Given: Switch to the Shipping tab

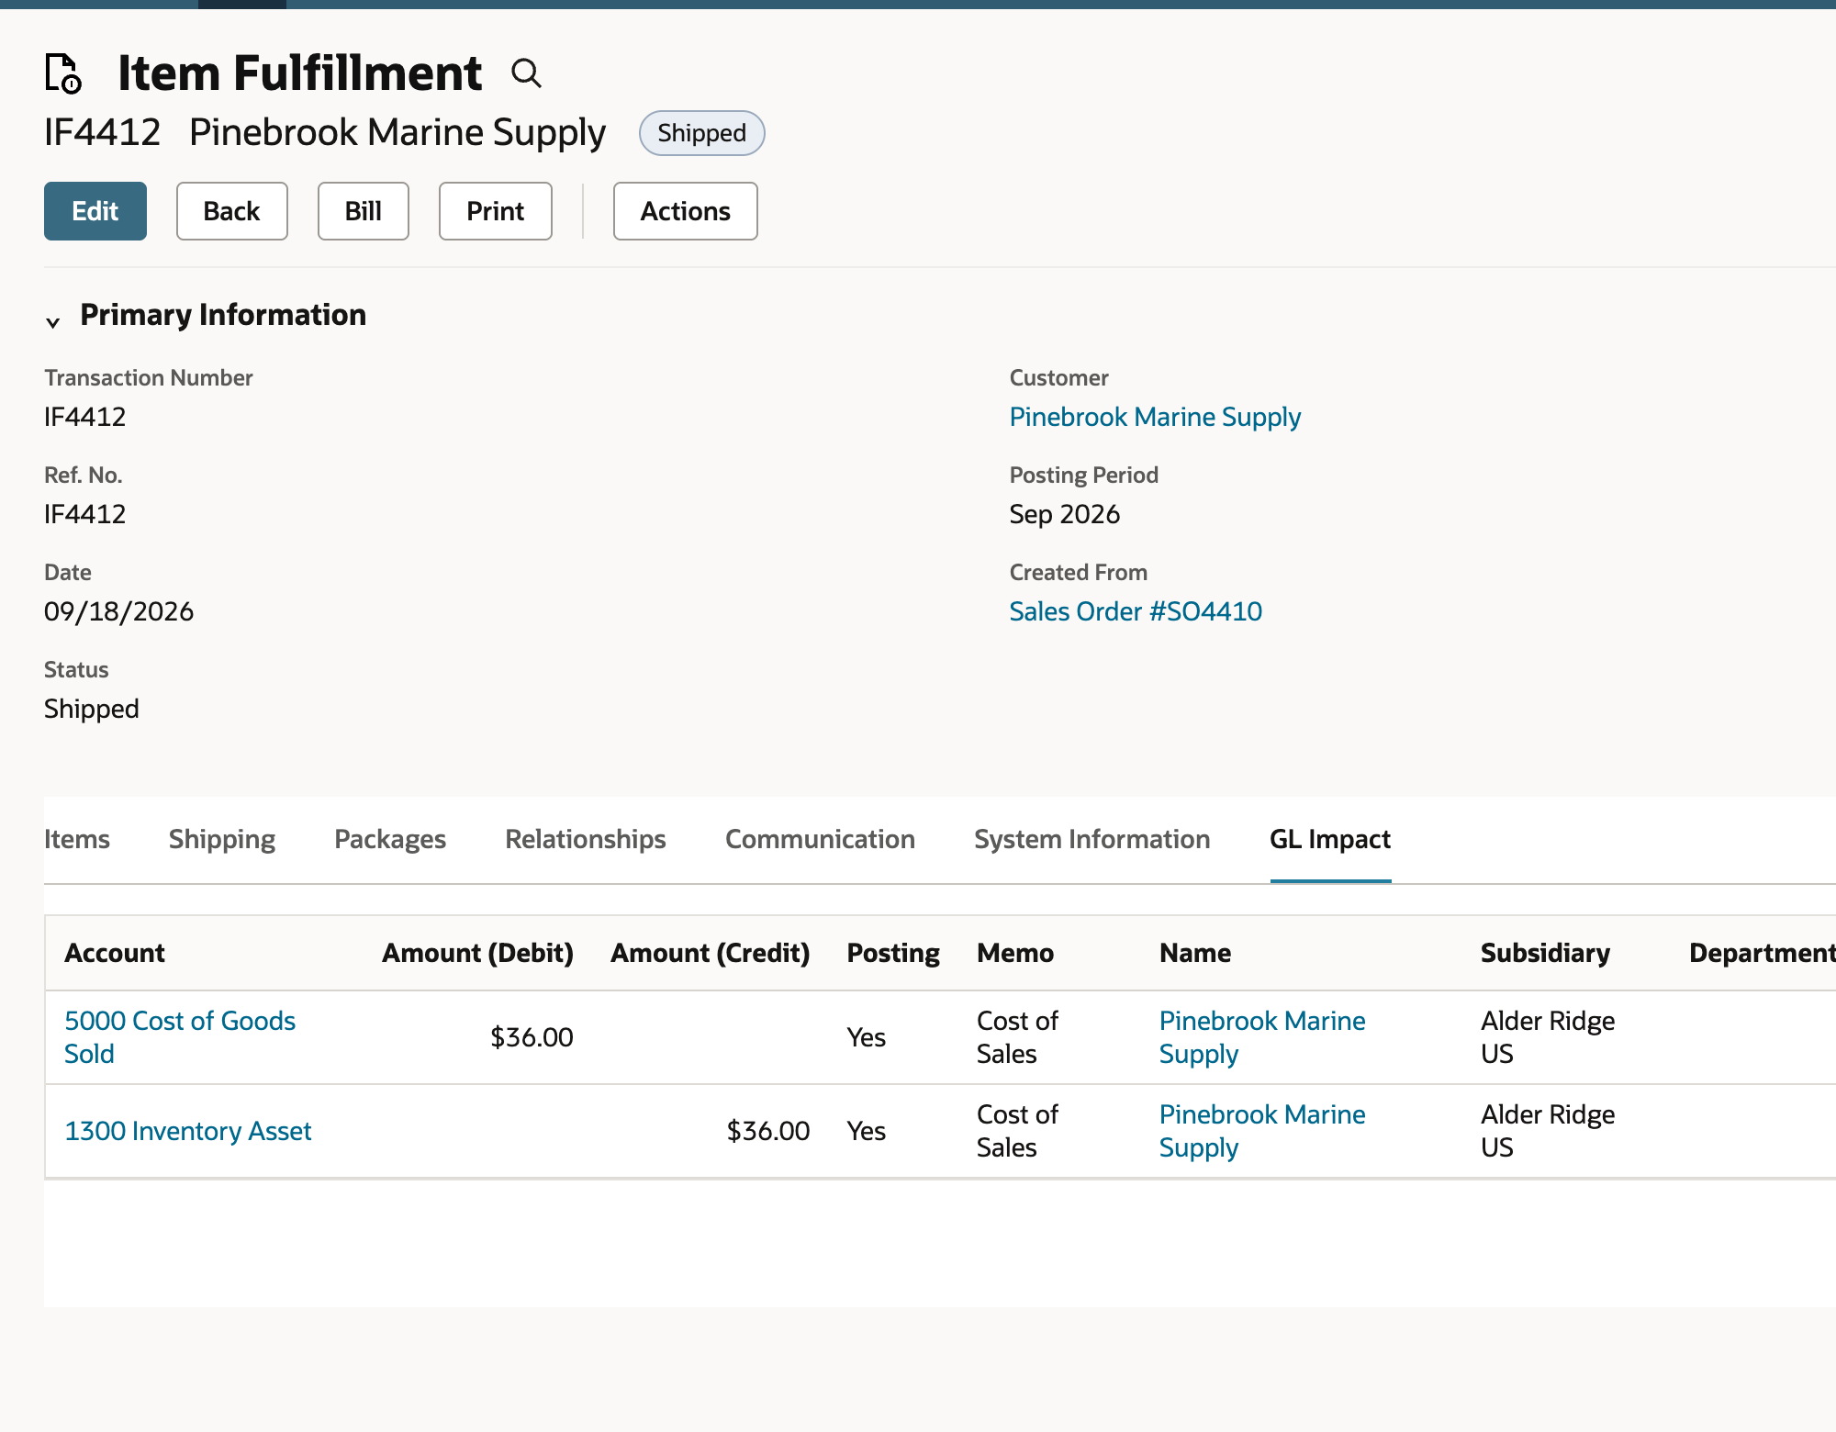Looking at the screenshot, I should 222,839.
